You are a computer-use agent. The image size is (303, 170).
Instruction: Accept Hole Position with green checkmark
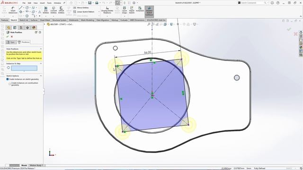8,37
